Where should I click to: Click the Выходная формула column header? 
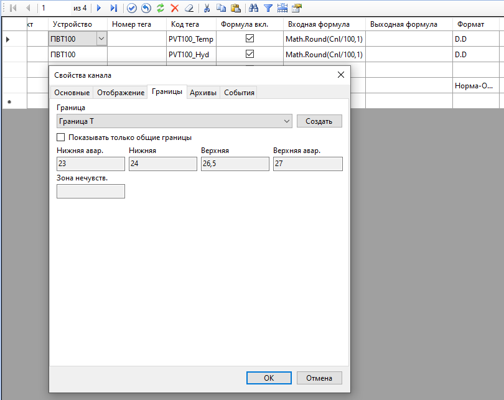click(x=409, y=24)
